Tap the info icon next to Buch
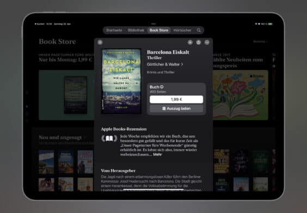Screen dimensions: 307x213 tap(162, 87)
